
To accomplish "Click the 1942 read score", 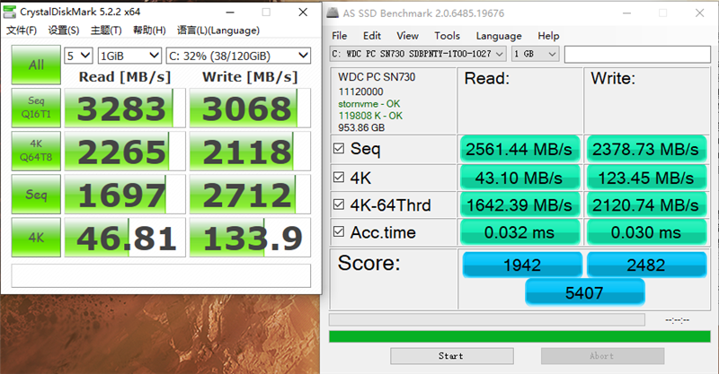I will coord(522,265).
